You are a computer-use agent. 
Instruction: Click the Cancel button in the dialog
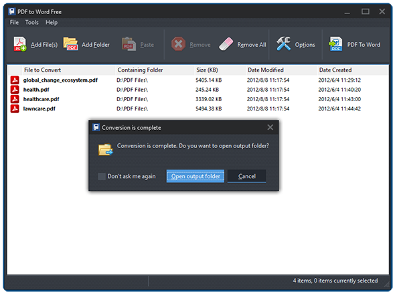click(x=246, y=176)
